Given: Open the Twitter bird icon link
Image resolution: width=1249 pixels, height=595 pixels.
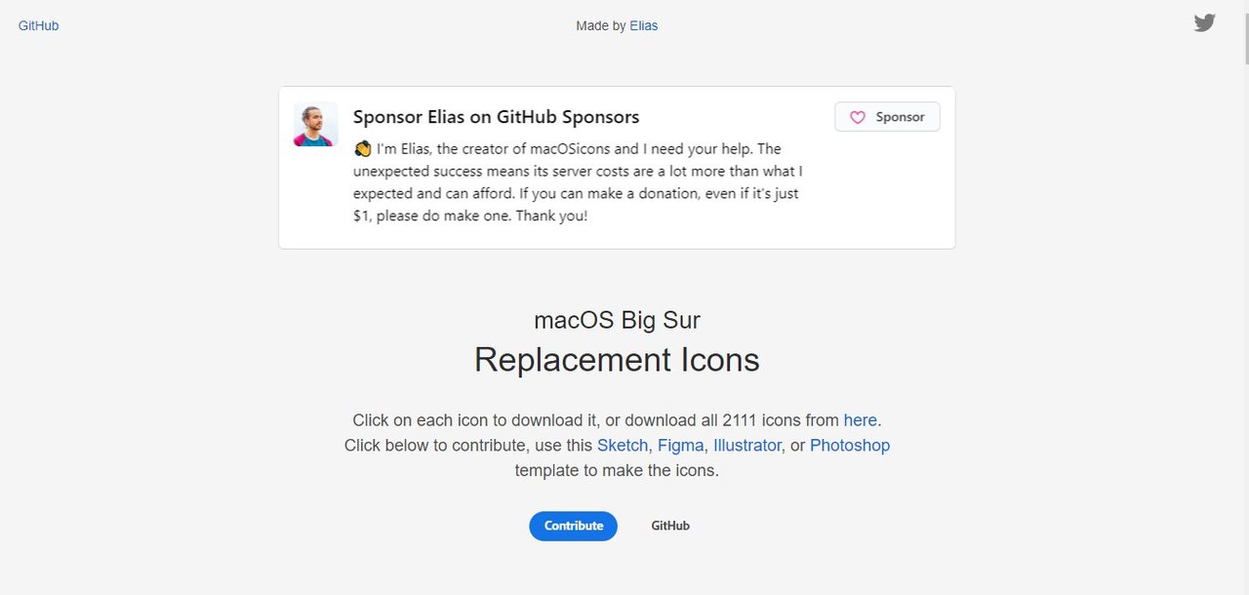Looking at the screenshot, I should pos(1204,22).
